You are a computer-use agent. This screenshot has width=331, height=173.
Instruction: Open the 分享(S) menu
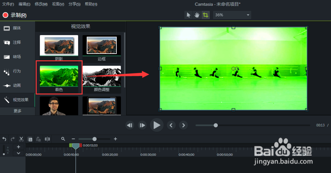[74, 4]
